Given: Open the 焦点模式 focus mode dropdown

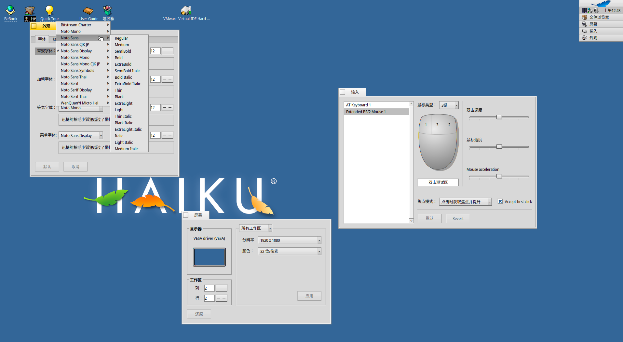Looking at the screenshot, I should tap(465, 201).
